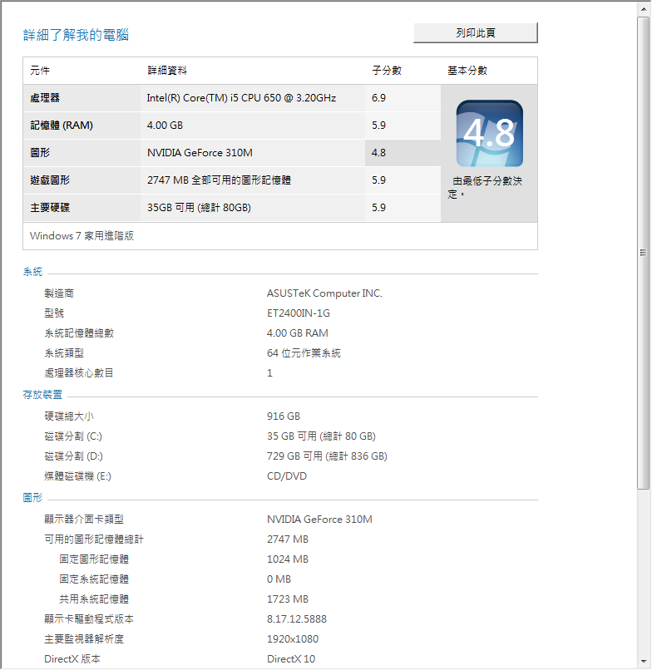The image size is (652, 670).
Task: Click the 4.8 graphics subscore cell
Action: point(403,153)
